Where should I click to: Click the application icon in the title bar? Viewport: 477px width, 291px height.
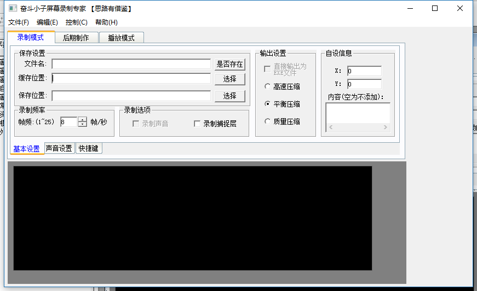[x=13, y=8]
